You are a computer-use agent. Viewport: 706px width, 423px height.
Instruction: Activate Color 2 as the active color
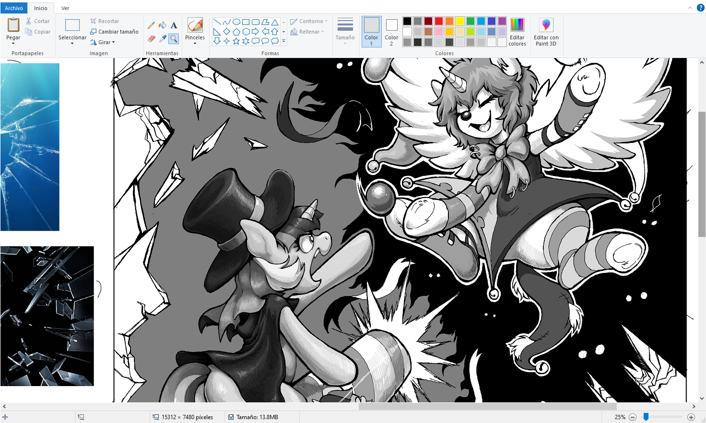click(x=391, y=32)
